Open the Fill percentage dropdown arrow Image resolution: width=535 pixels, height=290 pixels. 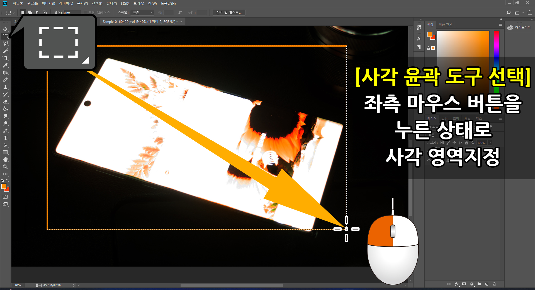click(490, 143)
